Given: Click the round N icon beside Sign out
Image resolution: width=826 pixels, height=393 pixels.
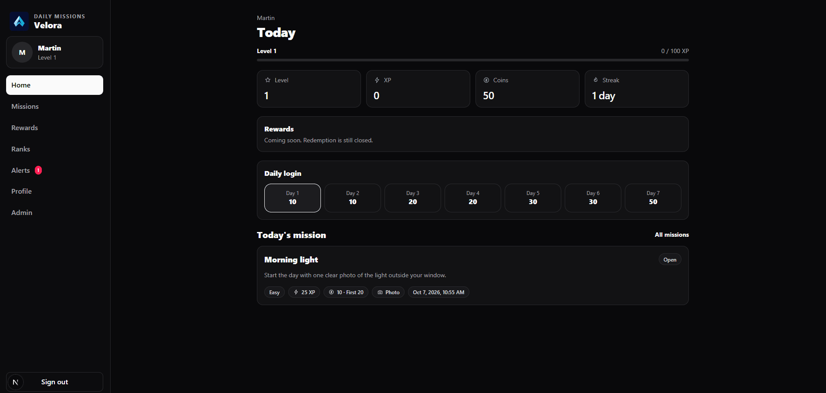Looking at the screenshot, I should (x=16, y=382).
